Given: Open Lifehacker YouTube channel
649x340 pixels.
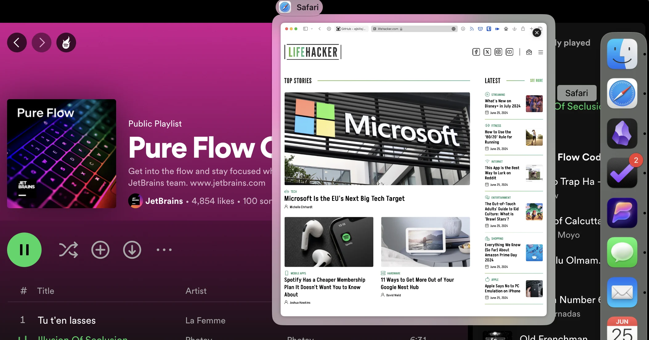Looking at the screenshot, I should tap(509, 52).
